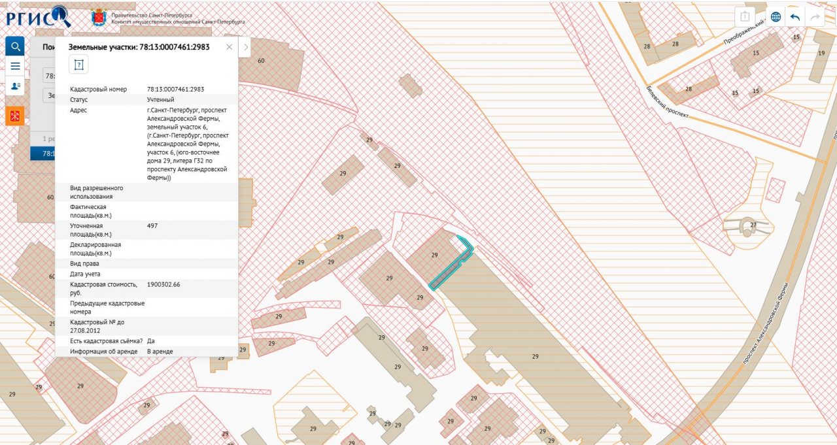Click the redo forward map view arrow
837x445 pixels.
click(815, 17)
